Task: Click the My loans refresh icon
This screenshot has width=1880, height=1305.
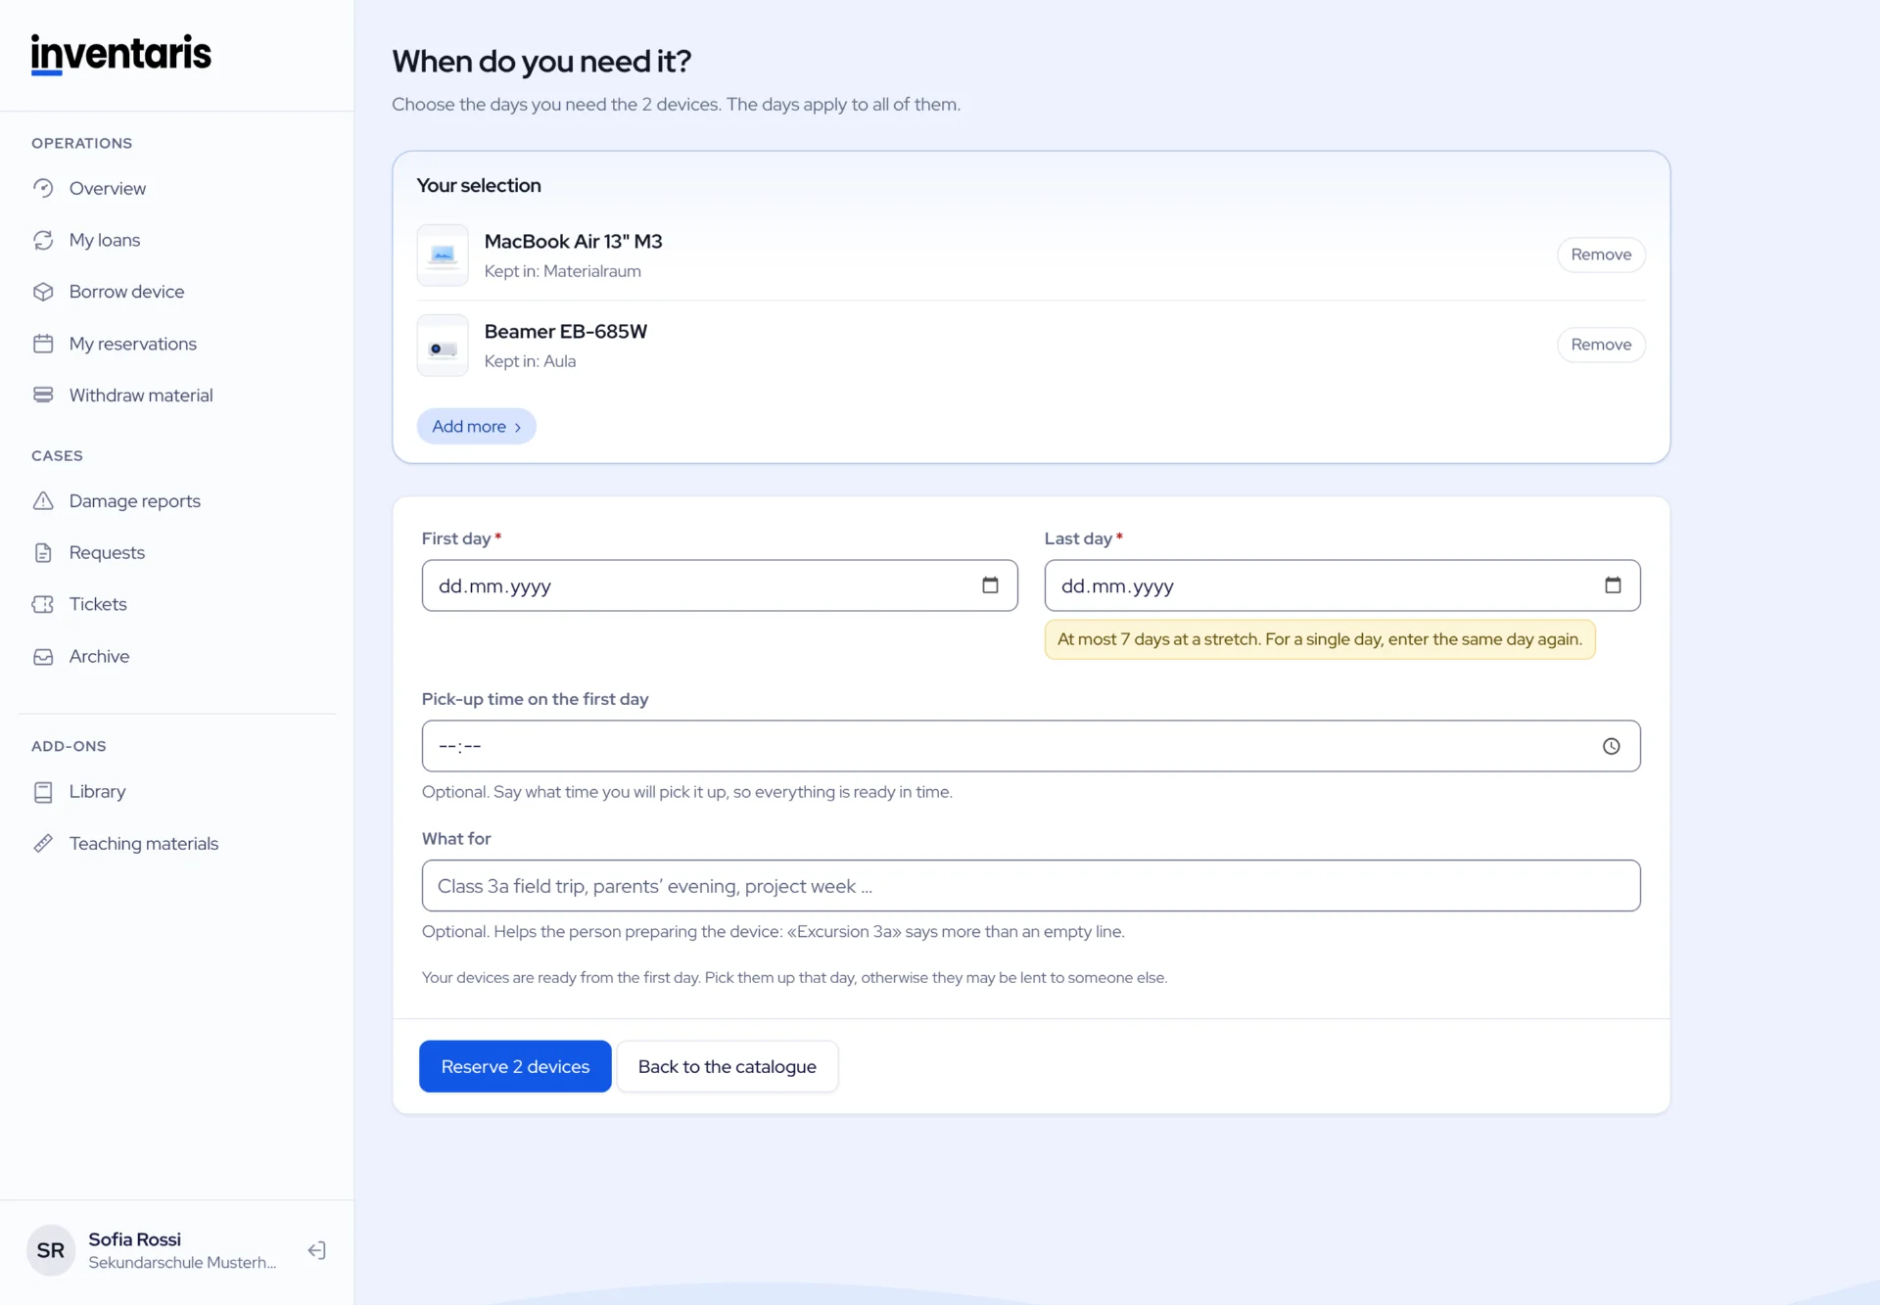Action: click(x=43, y=240)
